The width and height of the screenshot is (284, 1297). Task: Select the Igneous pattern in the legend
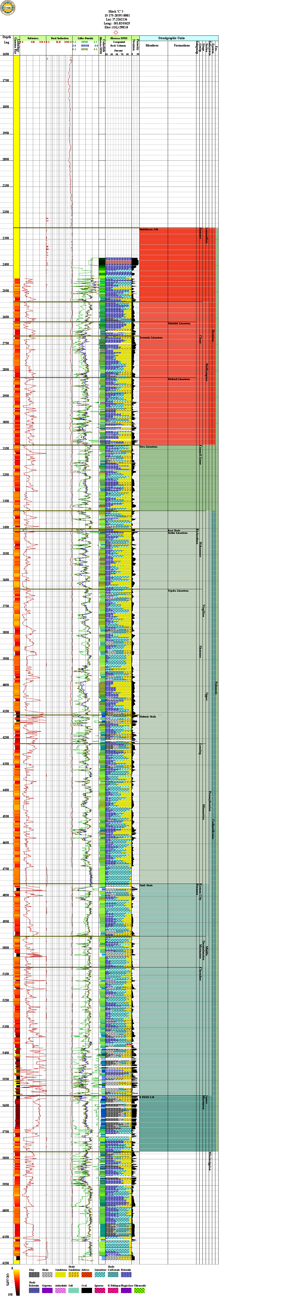(100, 1291)
